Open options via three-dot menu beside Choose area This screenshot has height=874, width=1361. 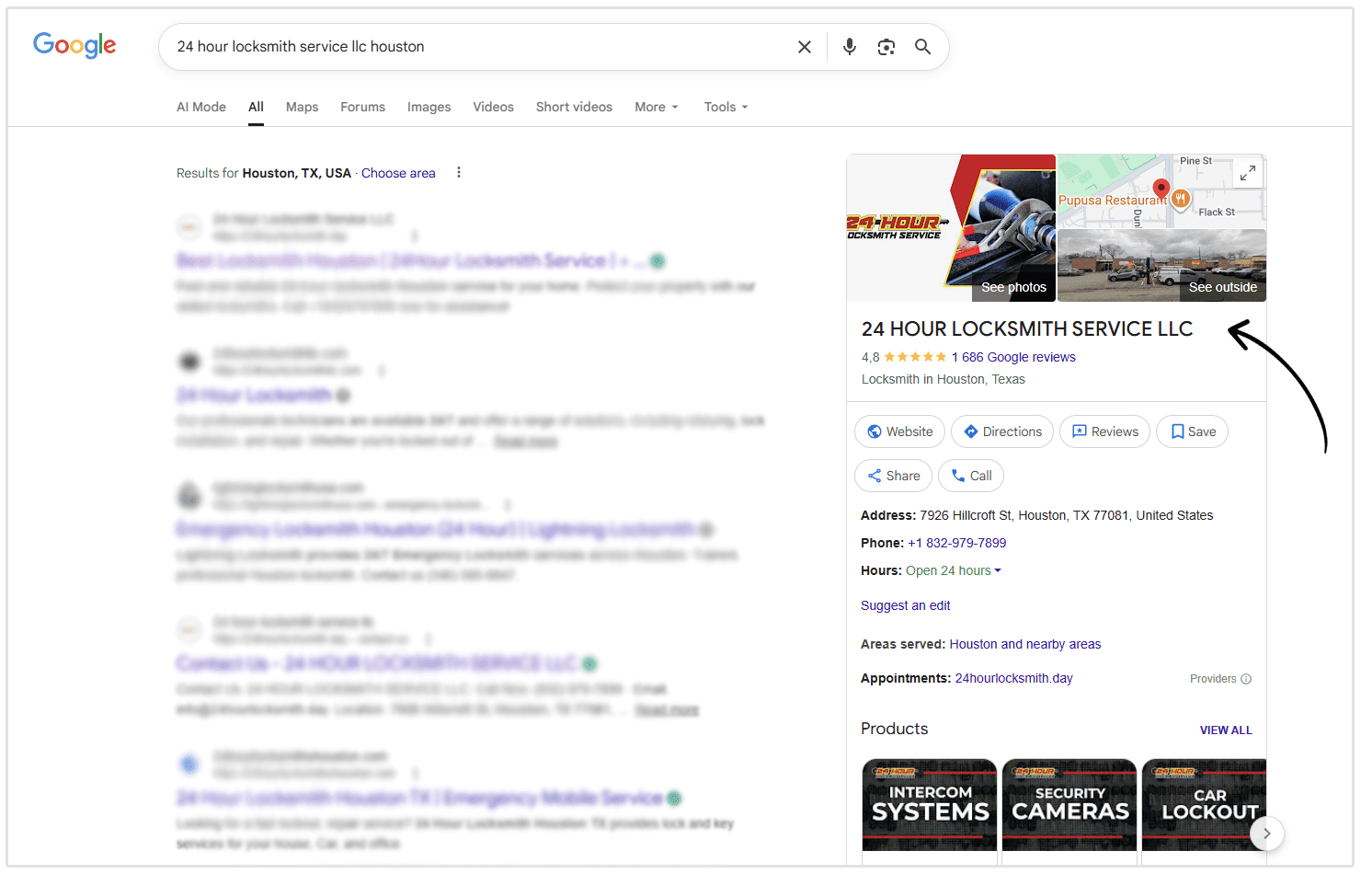[459, 173]
